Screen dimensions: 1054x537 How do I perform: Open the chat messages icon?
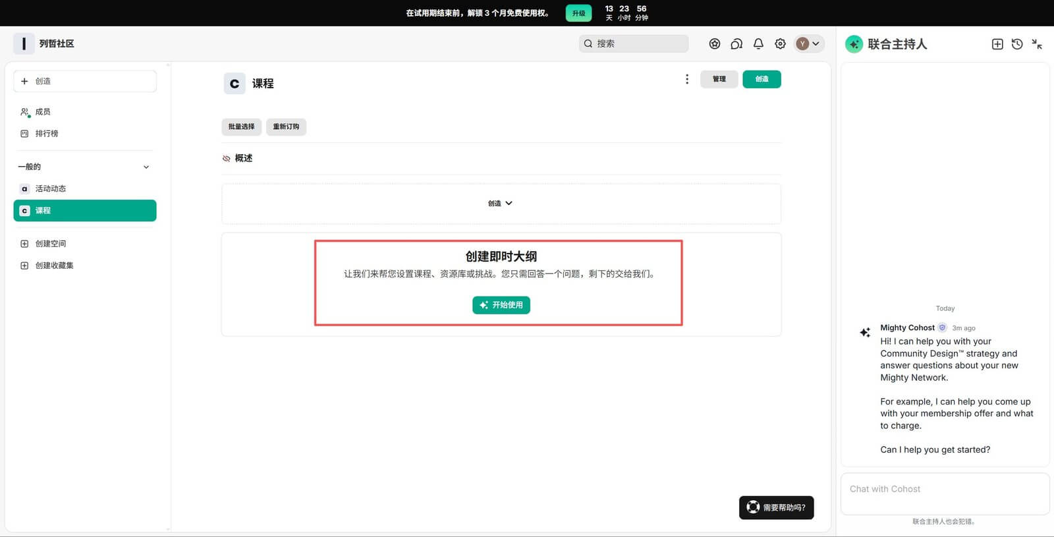coord(736,43)
